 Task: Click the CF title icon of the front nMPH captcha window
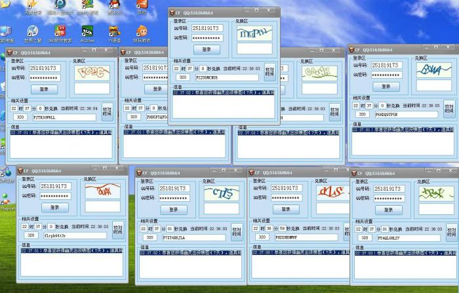(172, 13)
